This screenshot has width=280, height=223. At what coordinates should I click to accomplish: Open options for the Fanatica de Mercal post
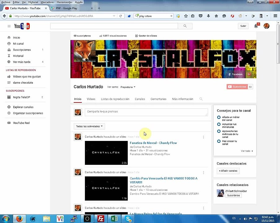203,137
